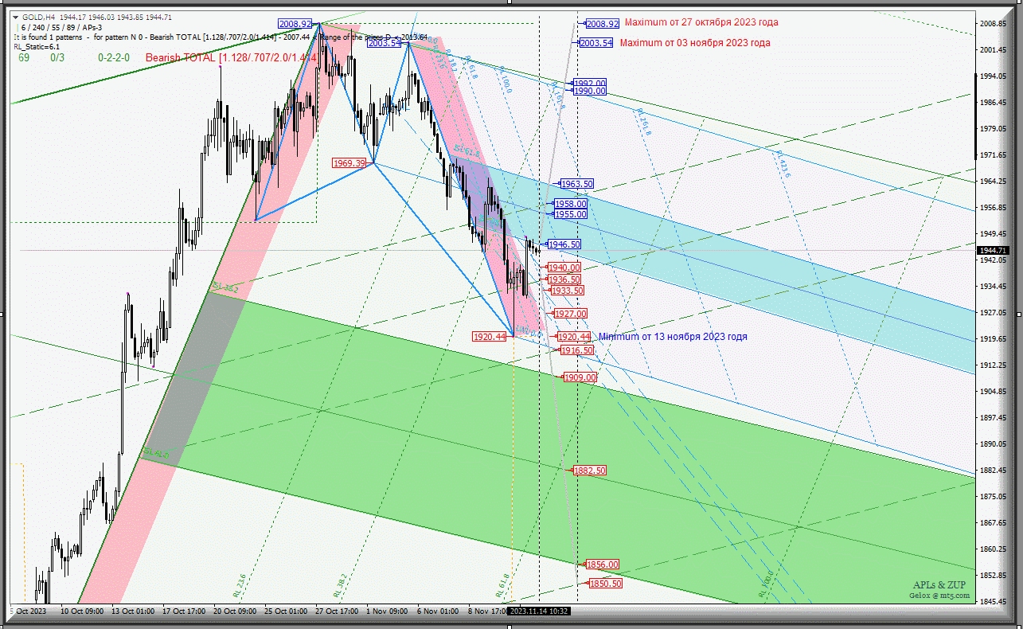Viewport: 1023px width, 629px height.
Task: Click the Gelox @ mt5.com credit text
Action: tap(940, 595)
